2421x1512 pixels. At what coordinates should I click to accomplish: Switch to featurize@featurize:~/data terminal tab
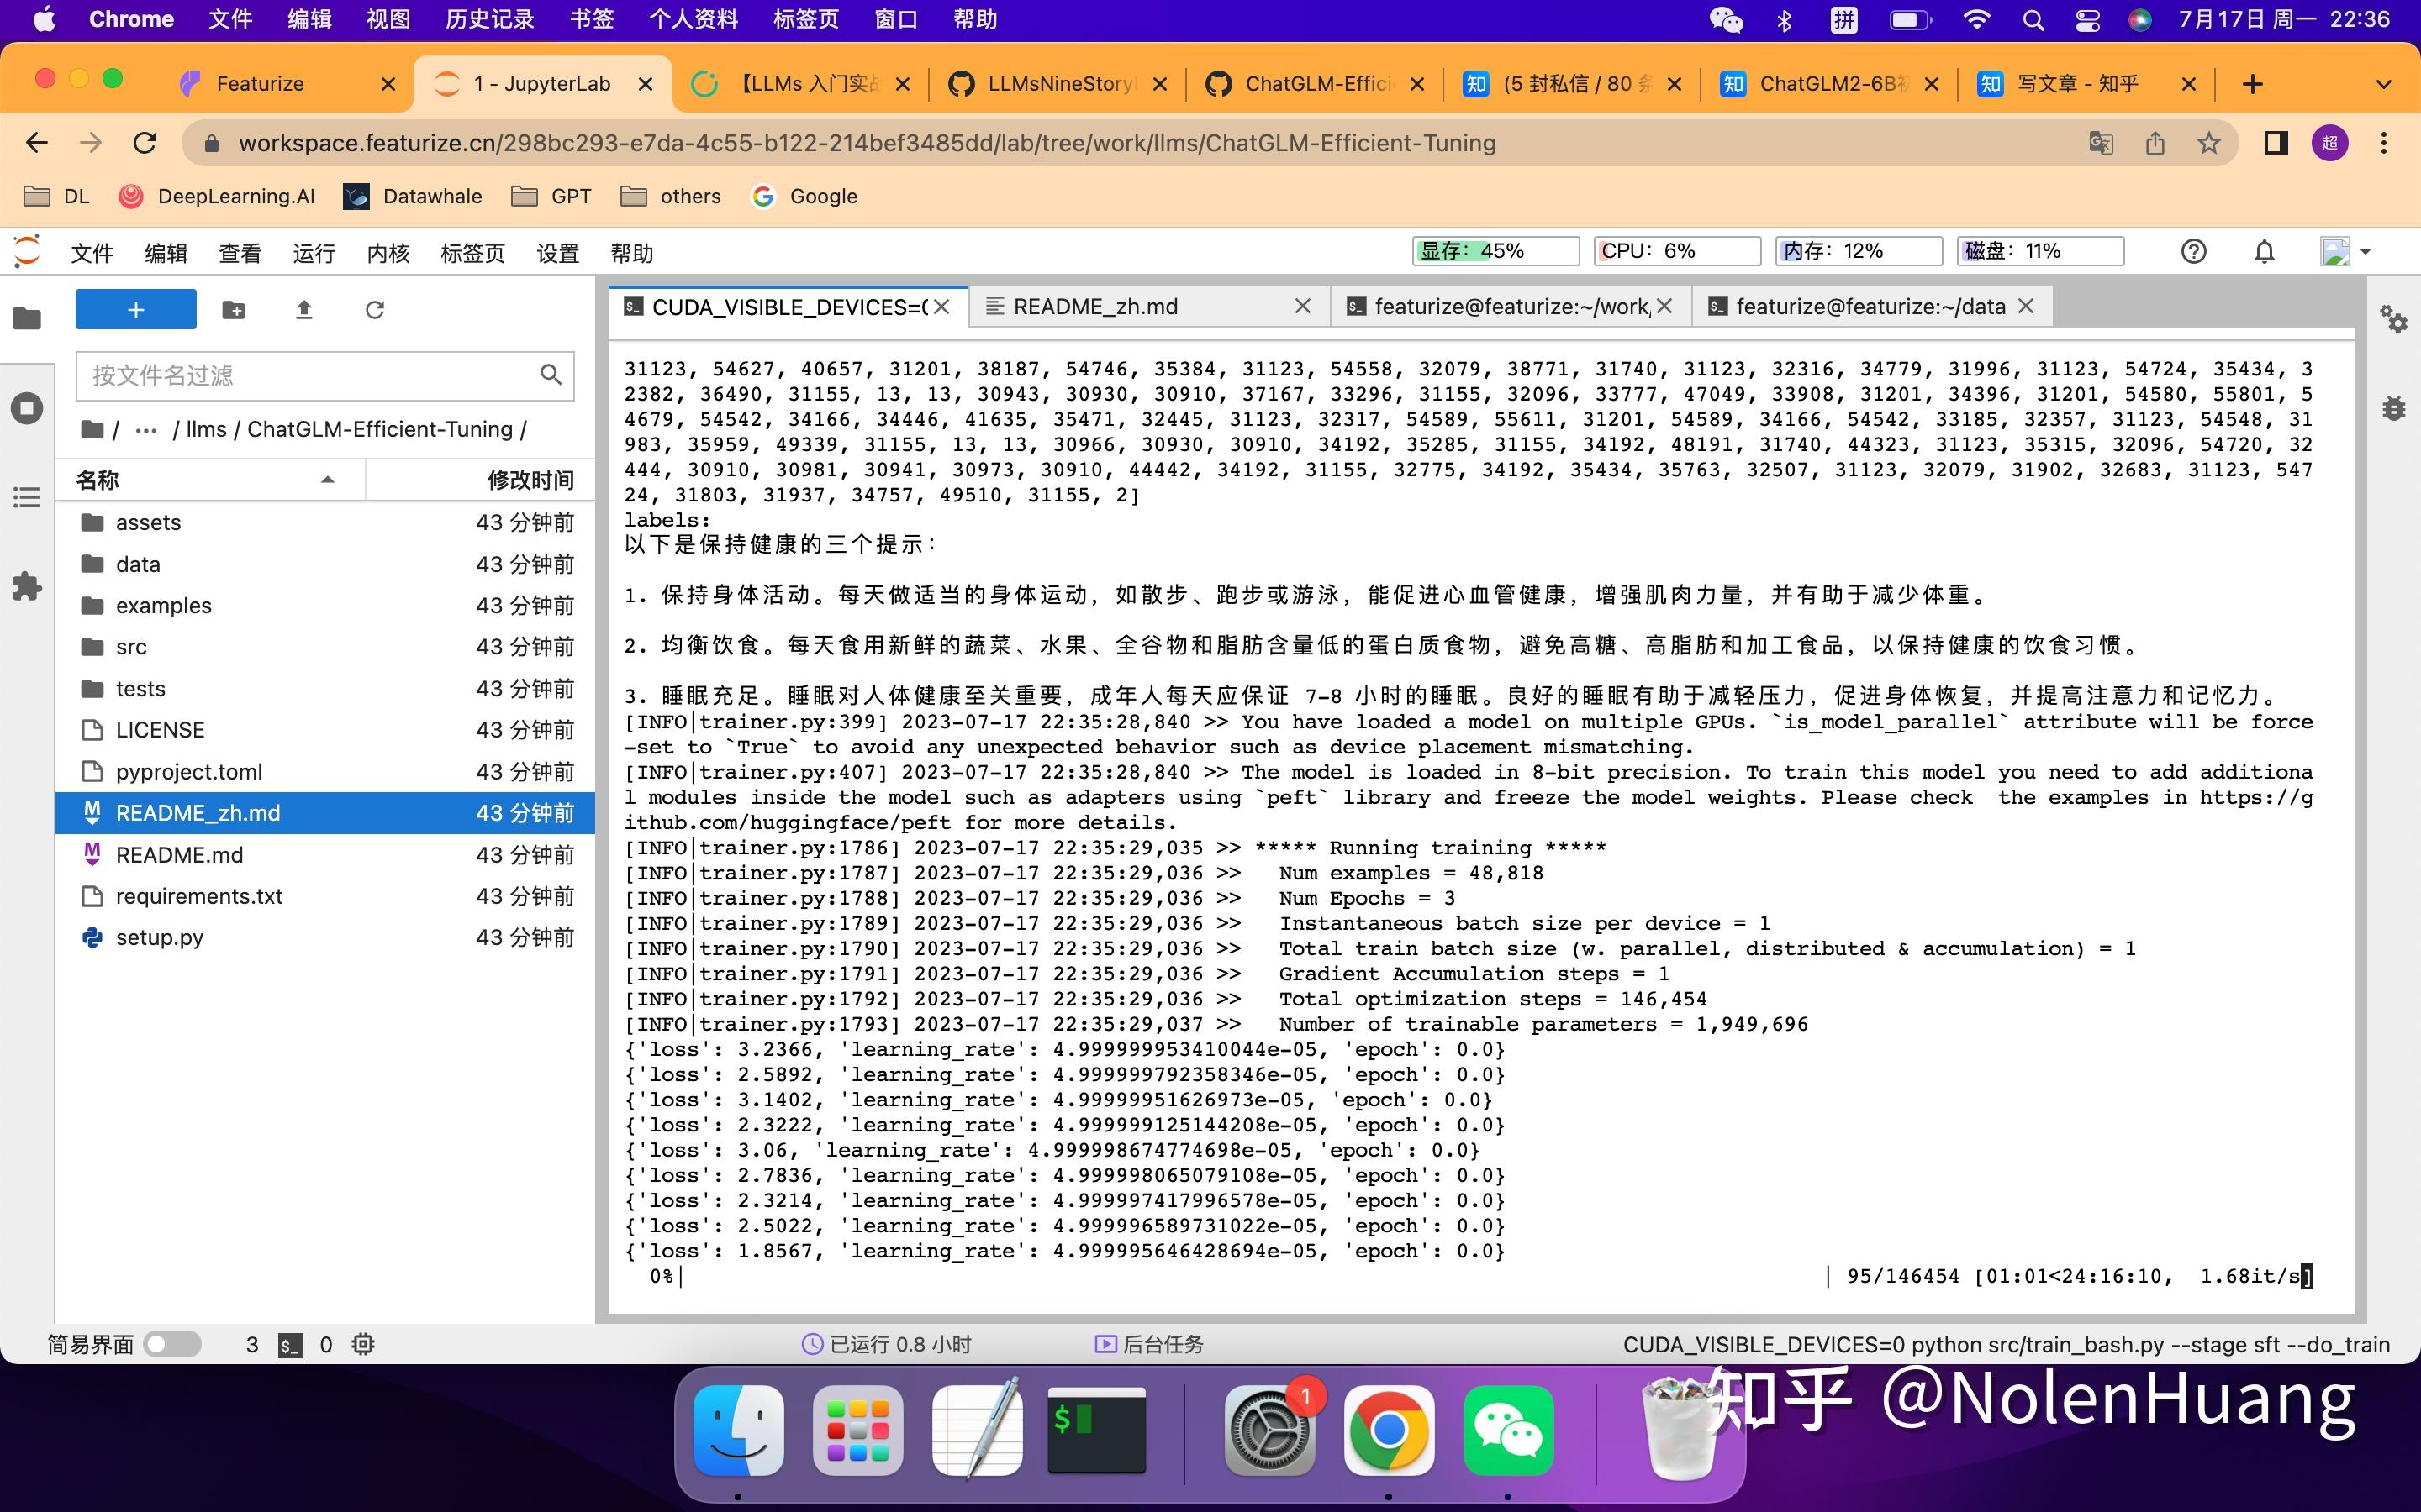tap(1870, 307)
